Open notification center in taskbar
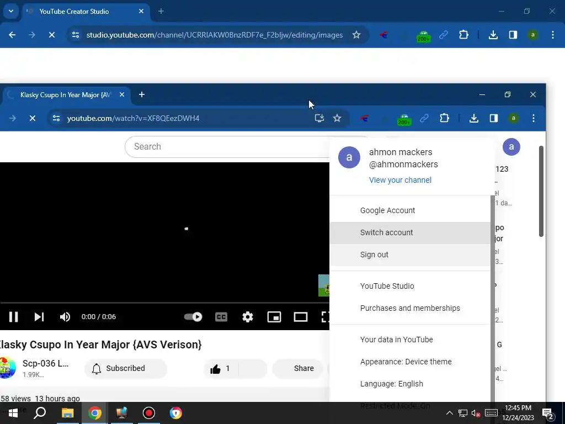565x424 pixels. 548,413
